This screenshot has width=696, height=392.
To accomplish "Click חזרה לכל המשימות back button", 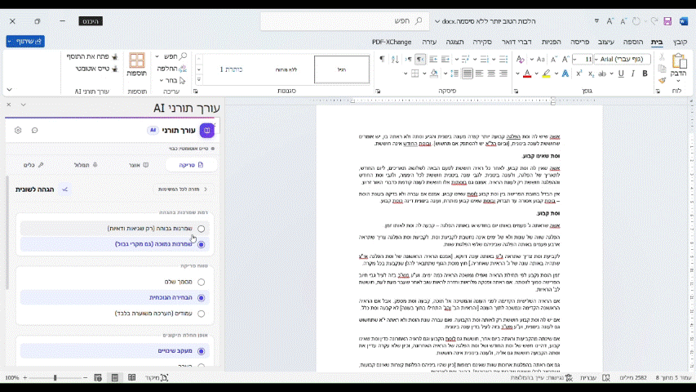I will pos(183,189).
